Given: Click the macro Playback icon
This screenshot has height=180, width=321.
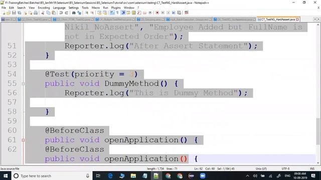Looking at the screenshot, I should click(x=168, y=12).
